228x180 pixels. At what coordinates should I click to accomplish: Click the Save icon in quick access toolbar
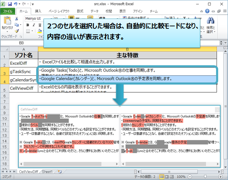coord(10,4)
